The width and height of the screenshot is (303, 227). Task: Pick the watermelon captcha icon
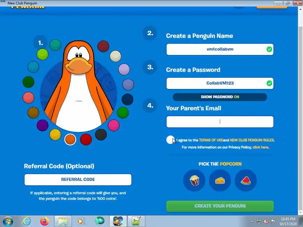246,181
